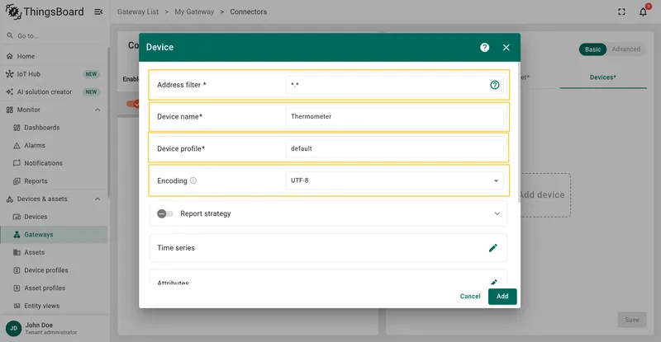This screenshot has width=661, height=342.
Task: Click the Home icon
Action: click(x=10, y=56)
